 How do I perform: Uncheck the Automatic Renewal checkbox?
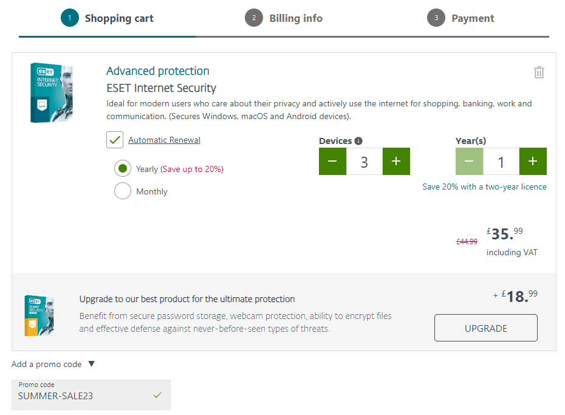[114, 140]
